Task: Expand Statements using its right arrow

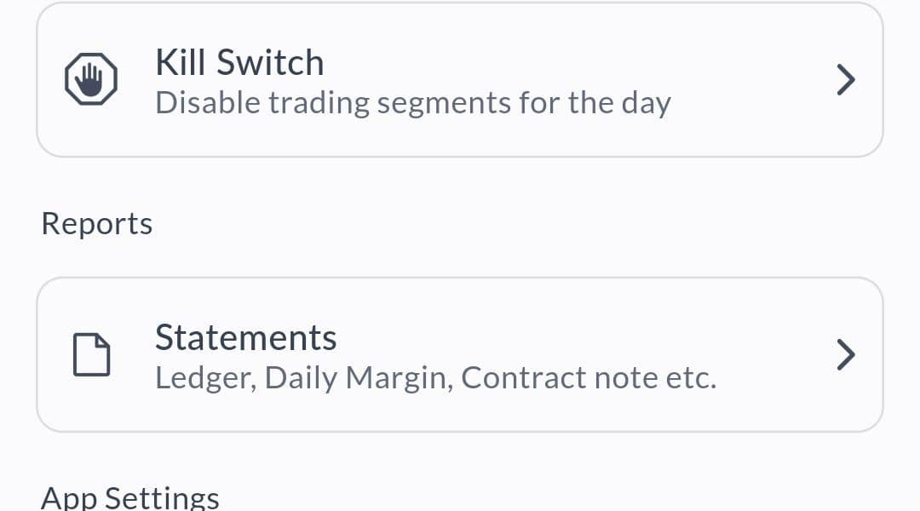Action: (x=845, y=355)
